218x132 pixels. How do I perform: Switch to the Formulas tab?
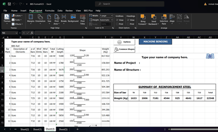click(x=50, y=11)
